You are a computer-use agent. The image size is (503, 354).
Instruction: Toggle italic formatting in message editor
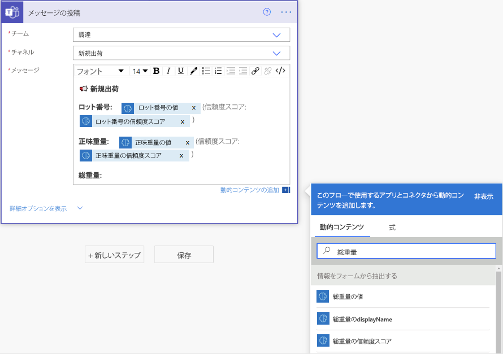click(x=168, y=71)
